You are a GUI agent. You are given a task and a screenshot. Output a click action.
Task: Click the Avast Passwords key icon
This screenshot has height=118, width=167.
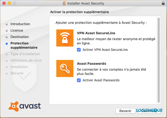(65, 68)
